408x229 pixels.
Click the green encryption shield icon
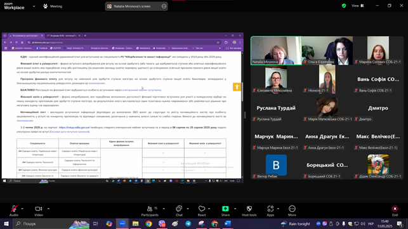pos(344,6)
